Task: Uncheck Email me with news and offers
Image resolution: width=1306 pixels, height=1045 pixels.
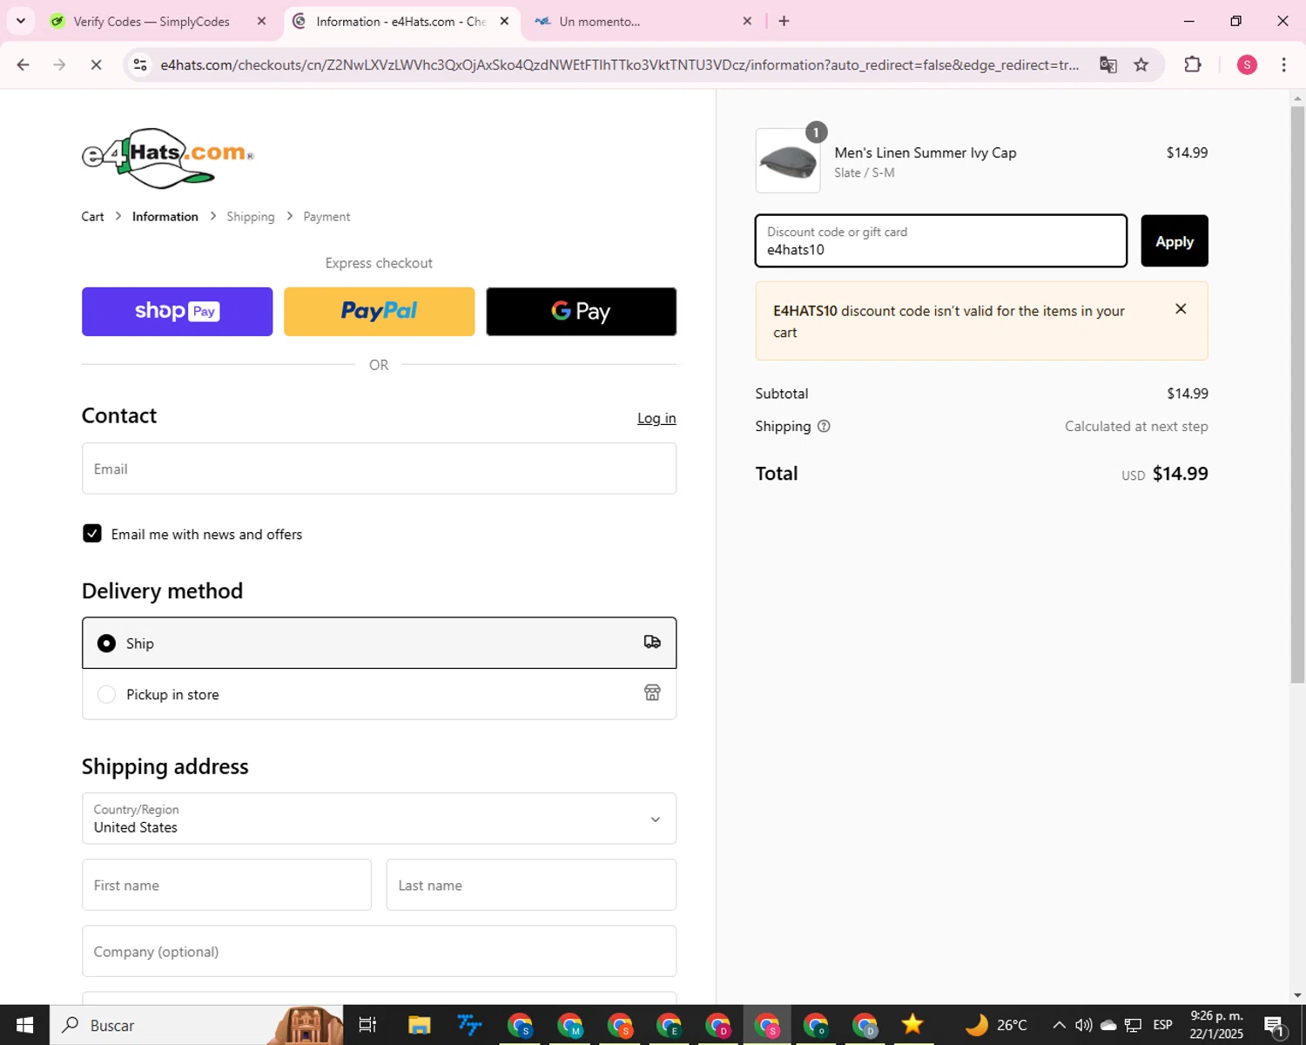Action: point(92,534)
